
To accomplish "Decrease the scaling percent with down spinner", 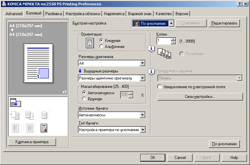I will (131, 97).
